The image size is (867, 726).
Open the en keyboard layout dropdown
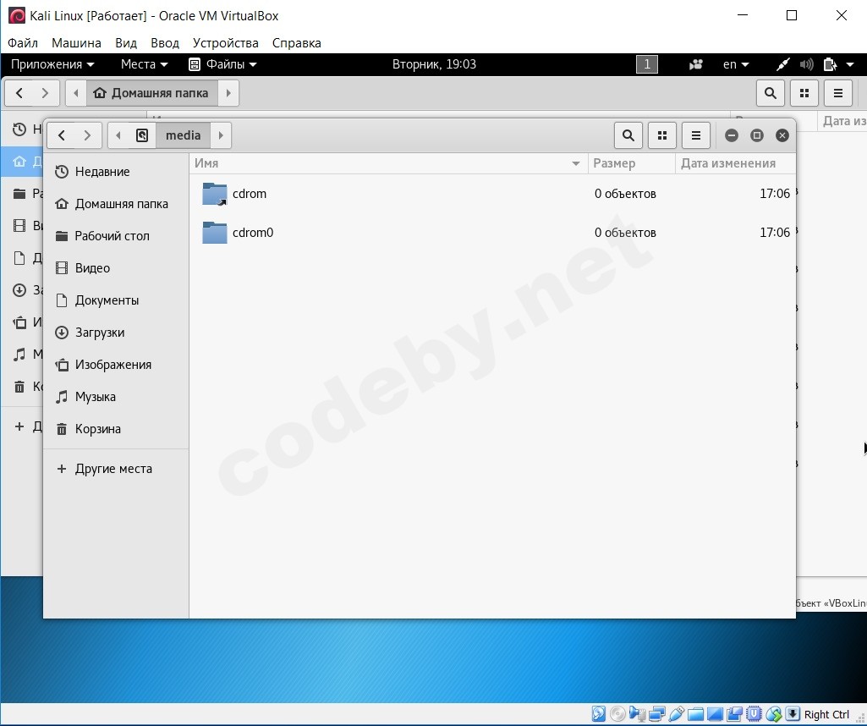click(736, 64)
